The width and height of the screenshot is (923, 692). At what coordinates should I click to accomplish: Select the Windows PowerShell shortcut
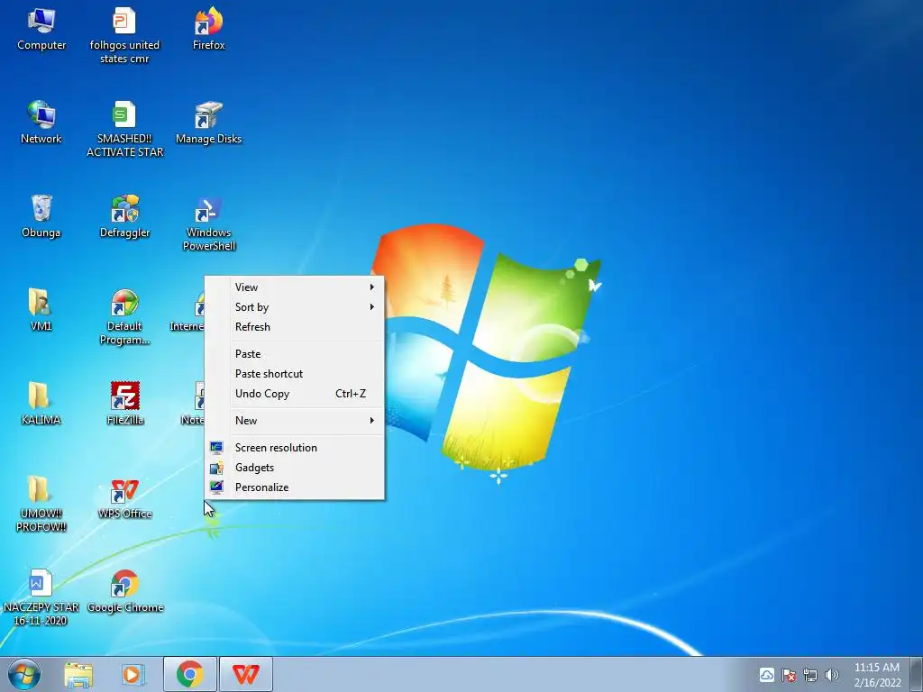[x=208, y=223]
